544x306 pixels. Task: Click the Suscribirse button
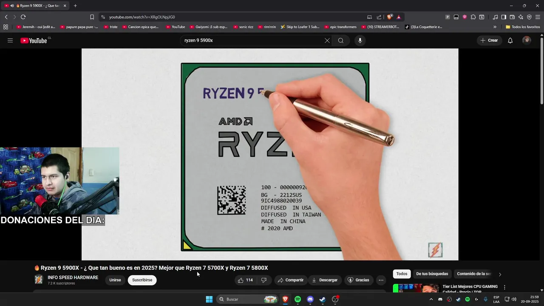[x=142, y=280]
